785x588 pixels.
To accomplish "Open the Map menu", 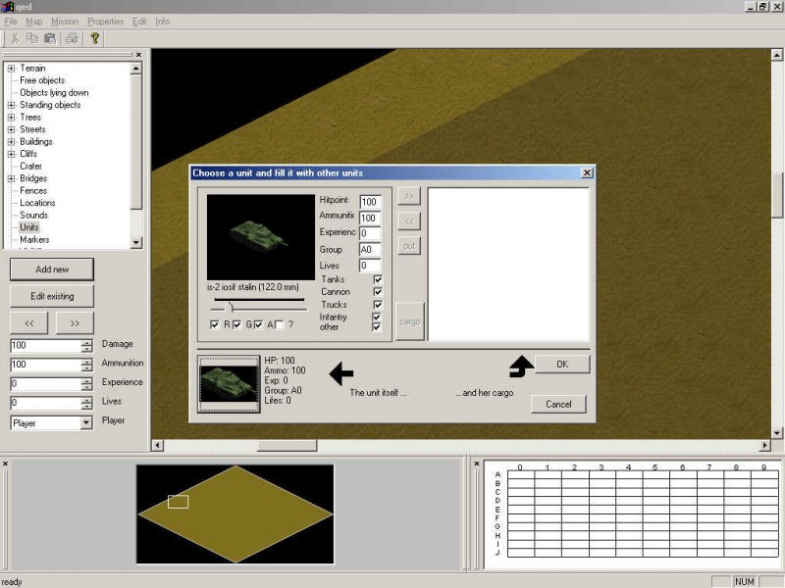I will [33, 22].
